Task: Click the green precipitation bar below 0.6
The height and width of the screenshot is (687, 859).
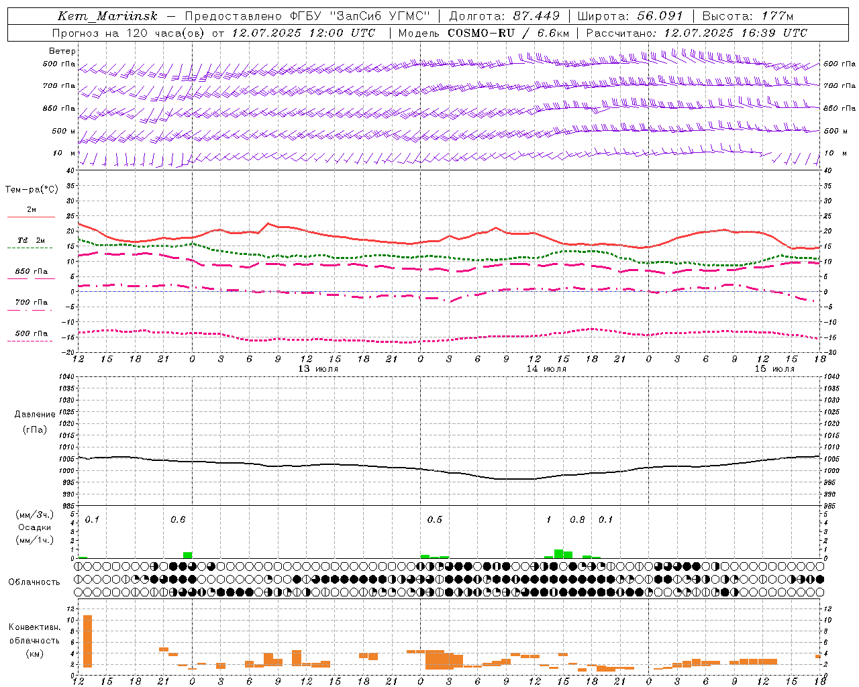Action: coord(188,555)
